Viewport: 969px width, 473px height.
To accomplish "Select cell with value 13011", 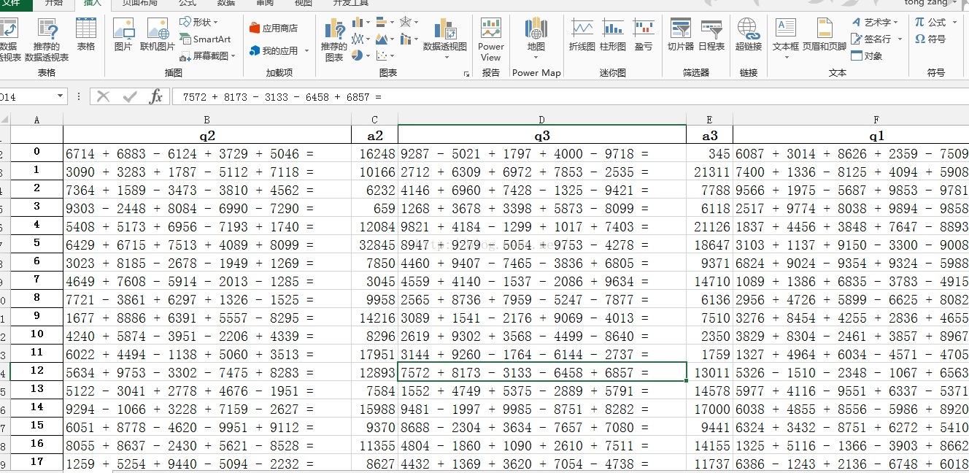I will pos(709,372).
